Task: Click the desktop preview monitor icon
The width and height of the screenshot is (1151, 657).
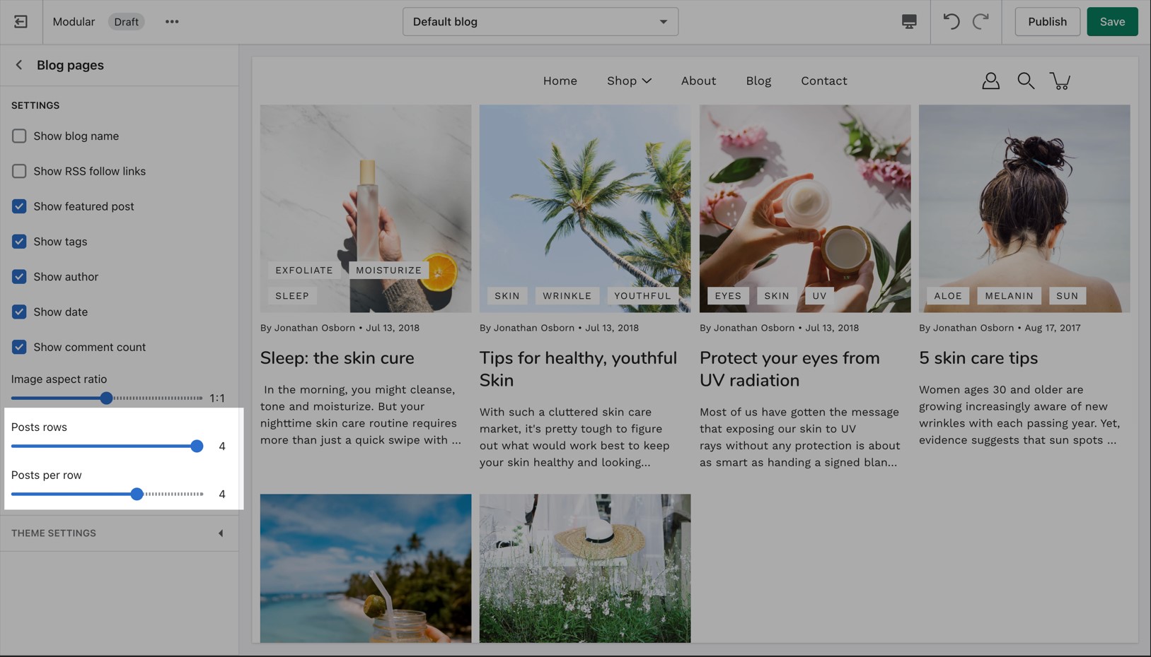Action: tap(909, 22)
